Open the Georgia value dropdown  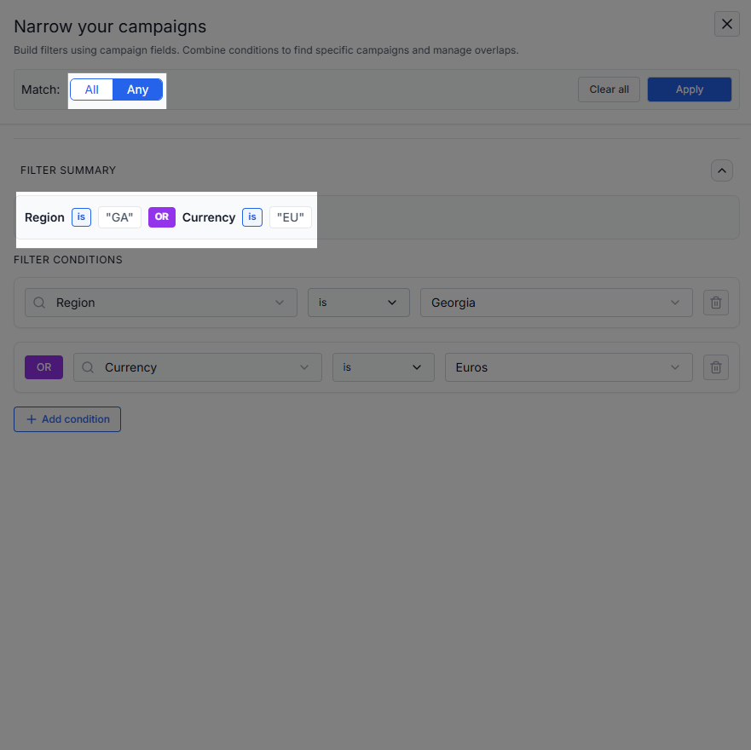(x=556, y=303)
